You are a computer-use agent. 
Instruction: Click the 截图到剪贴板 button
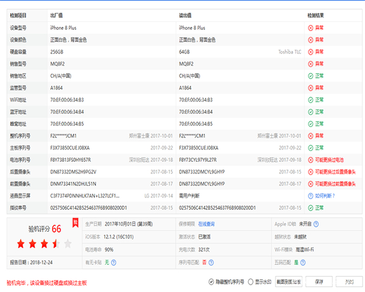click(x=288, y=282)
